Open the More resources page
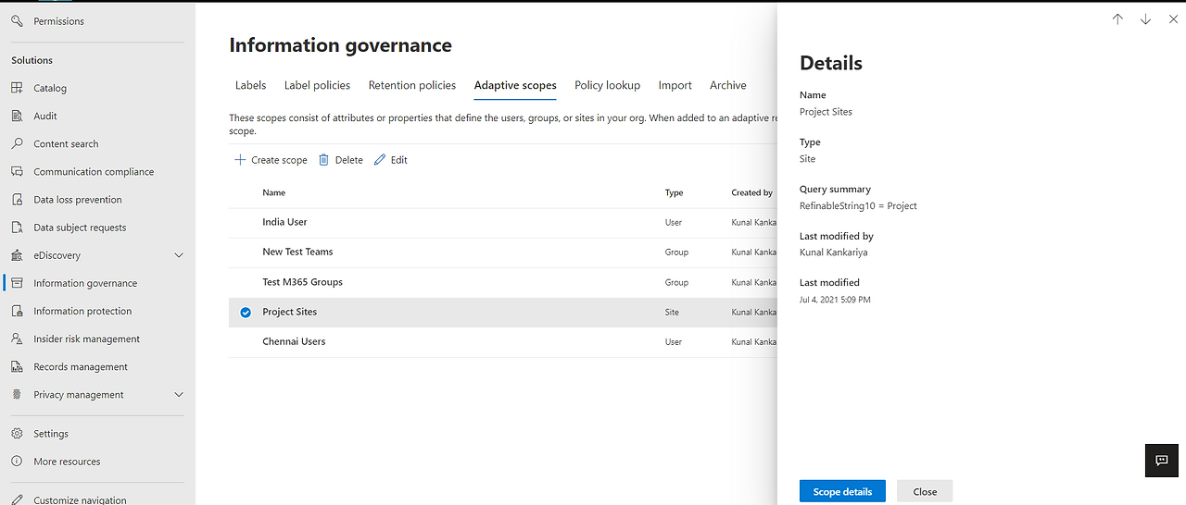 (x=67, y=461)
